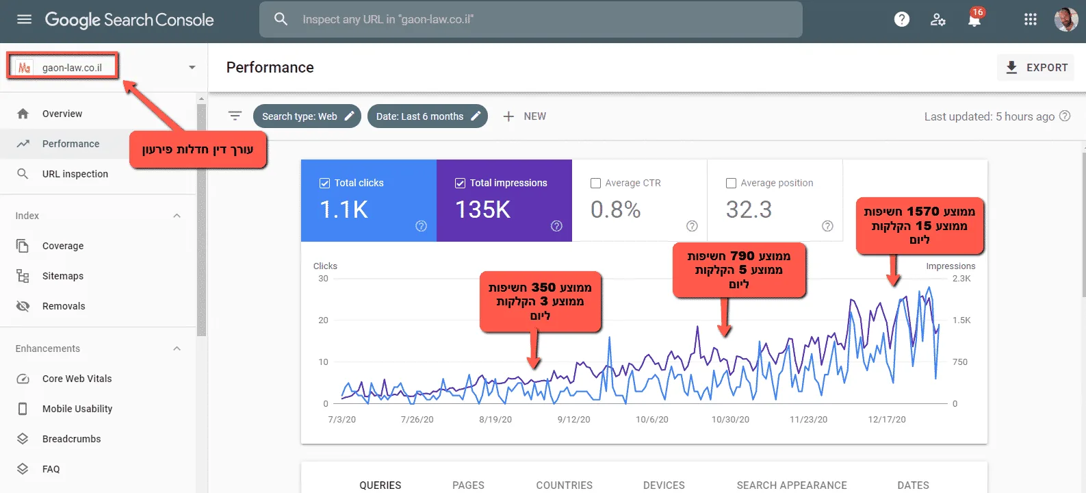
Task: Open the Core Web Vitals report
Action: click(77, 379)
